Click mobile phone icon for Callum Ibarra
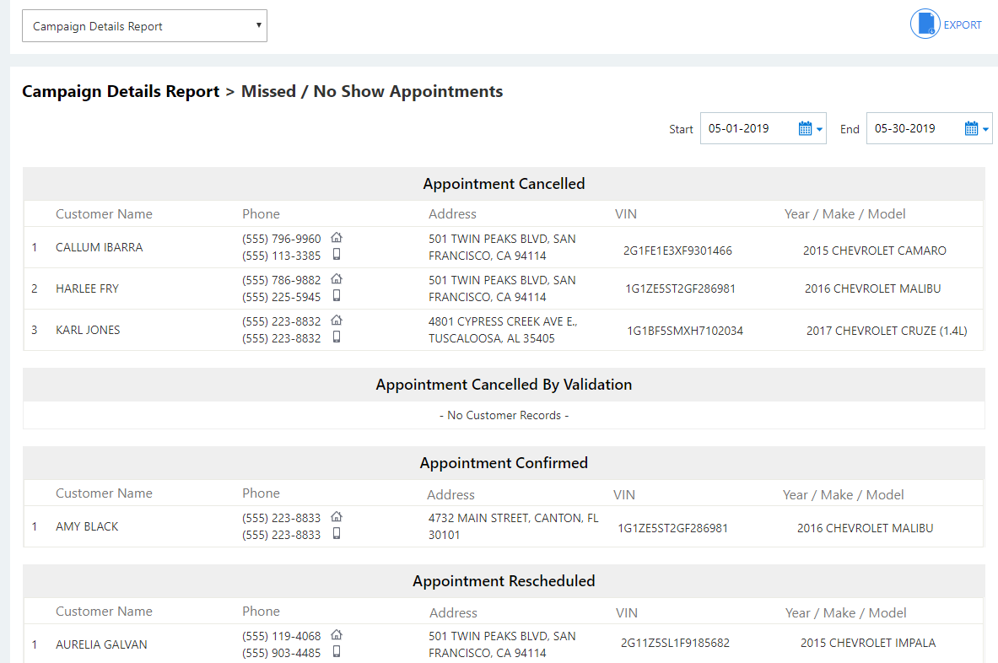The width and height of the screenshot is (998, 663). [337, 255]
